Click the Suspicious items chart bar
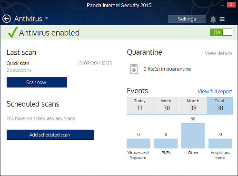Viewport: 238px width, 176px height. [220, 144]
